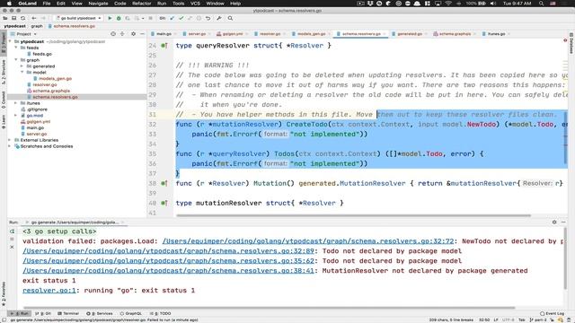Collapse the feeds folder
Image resolution: width=575 pixels, height=323 pixels.
[16, 48]
